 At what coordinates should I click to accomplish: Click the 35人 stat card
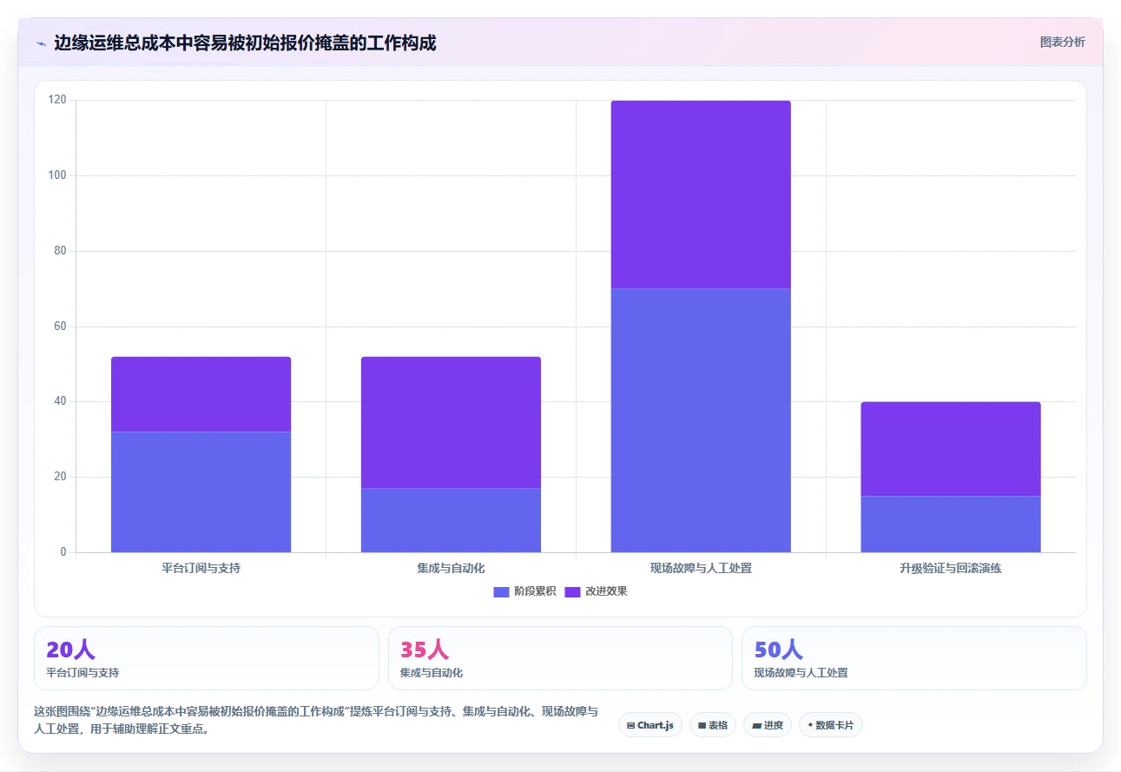[x=560, y=658]
